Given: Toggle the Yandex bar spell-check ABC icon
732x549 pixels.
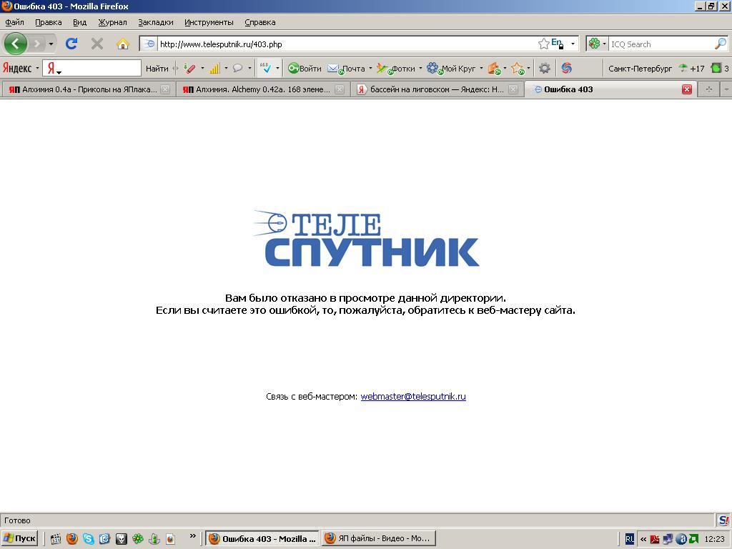Looking at the screenshot, I should [265, 68].
